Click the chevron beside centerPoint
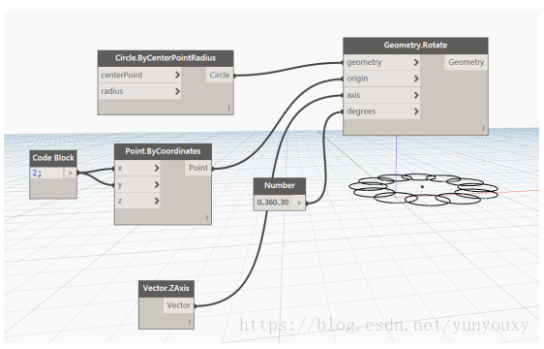This screenshot has height=349, width=544. point(177,75)
